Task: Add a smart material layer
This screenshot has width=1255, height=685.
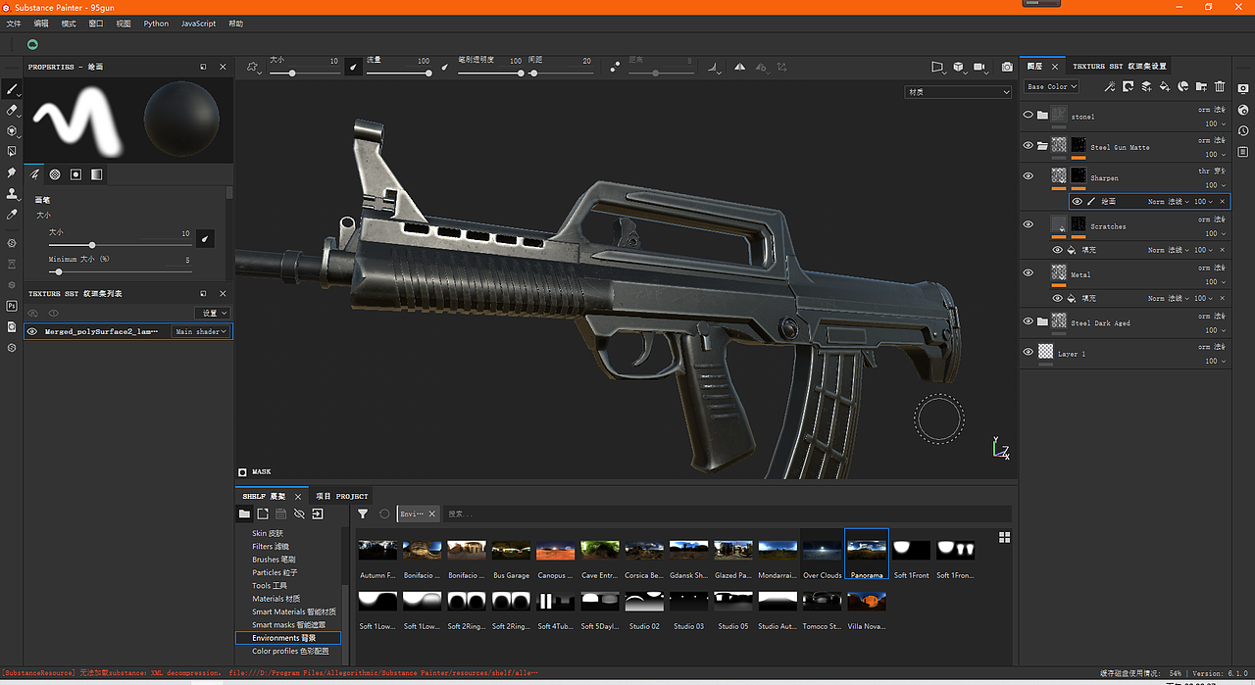Action: 1183,86
